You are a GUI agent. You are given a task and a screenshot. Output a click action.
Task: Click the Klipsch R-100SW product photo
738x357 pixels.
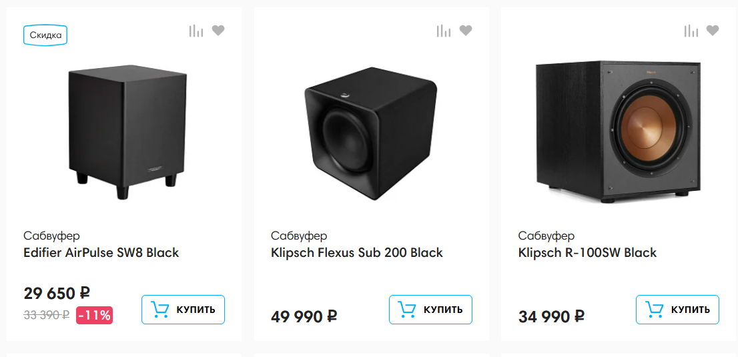619,131
